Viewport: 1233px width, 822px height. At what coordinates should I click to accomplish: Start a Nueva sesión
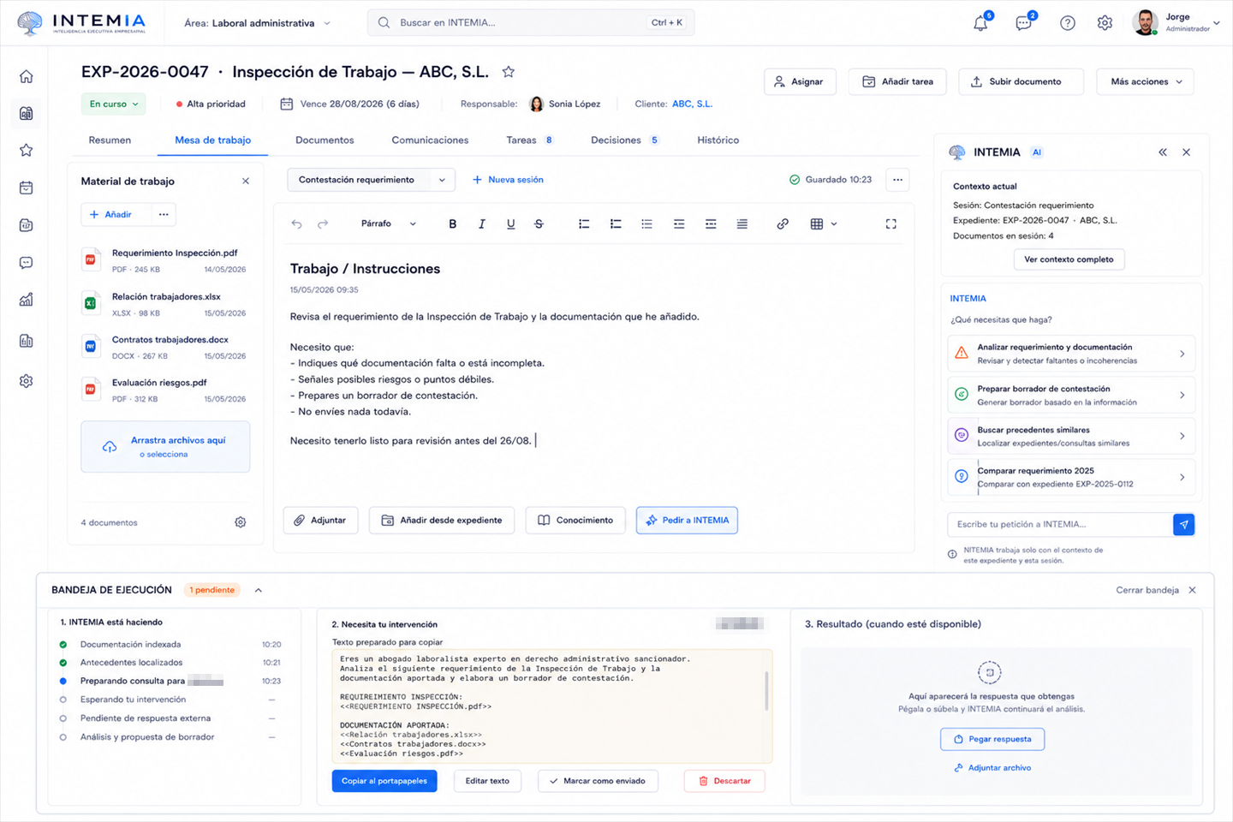point(508,180)
